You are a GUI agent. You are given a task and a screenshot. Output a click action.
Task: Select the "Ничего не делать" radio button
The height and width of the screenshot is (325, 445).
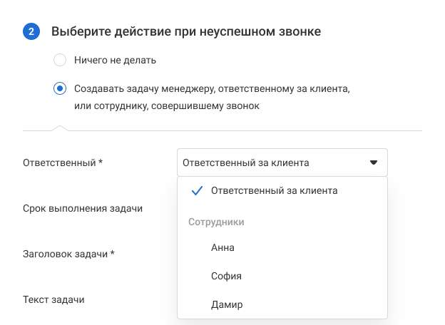click(60, 61)
